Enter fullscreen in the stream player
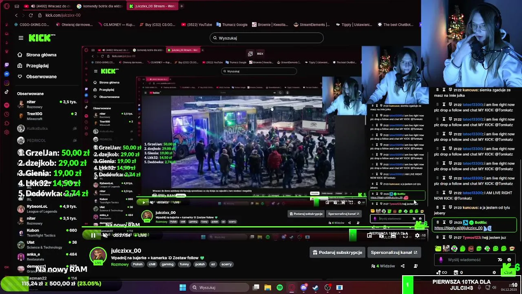 pyautogui.click(x=405, y=235)
